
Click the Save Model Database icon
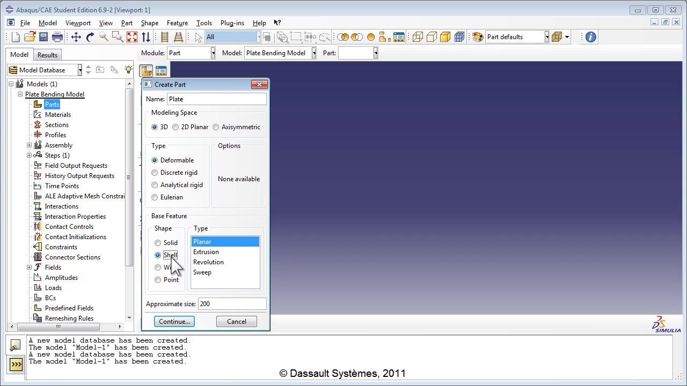pyautogui.click(x=43, y=37)
